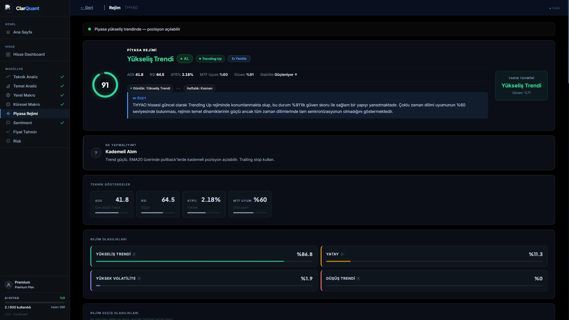The image size is (569, 320).
Task: Open the Sentiment module
Action: (35, 123)
